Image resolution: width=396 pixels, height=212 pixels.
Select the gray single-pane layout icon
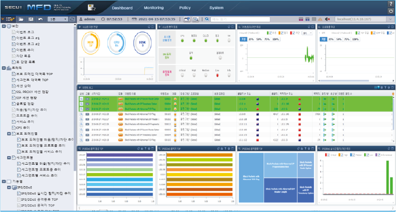(x=314, y=19)
